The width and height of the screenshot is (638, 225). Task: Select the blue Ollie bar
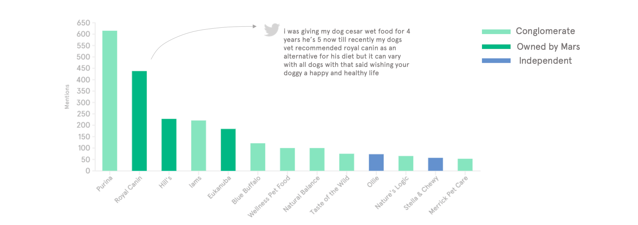point(376,163)
